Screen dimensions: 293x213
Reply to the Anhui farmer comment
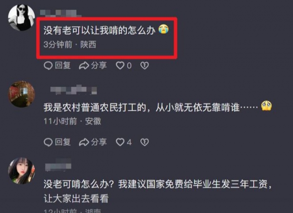coord(57,142)
